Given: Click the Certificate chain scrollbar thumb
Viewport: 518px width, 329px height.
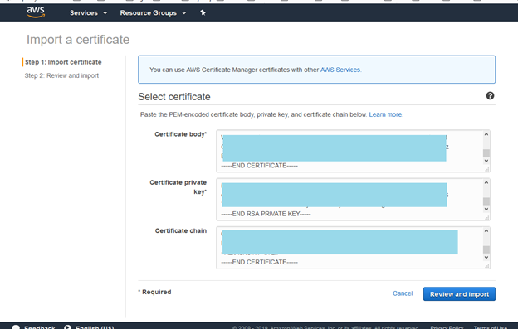Looking at the screenshot, I should 486,249.
